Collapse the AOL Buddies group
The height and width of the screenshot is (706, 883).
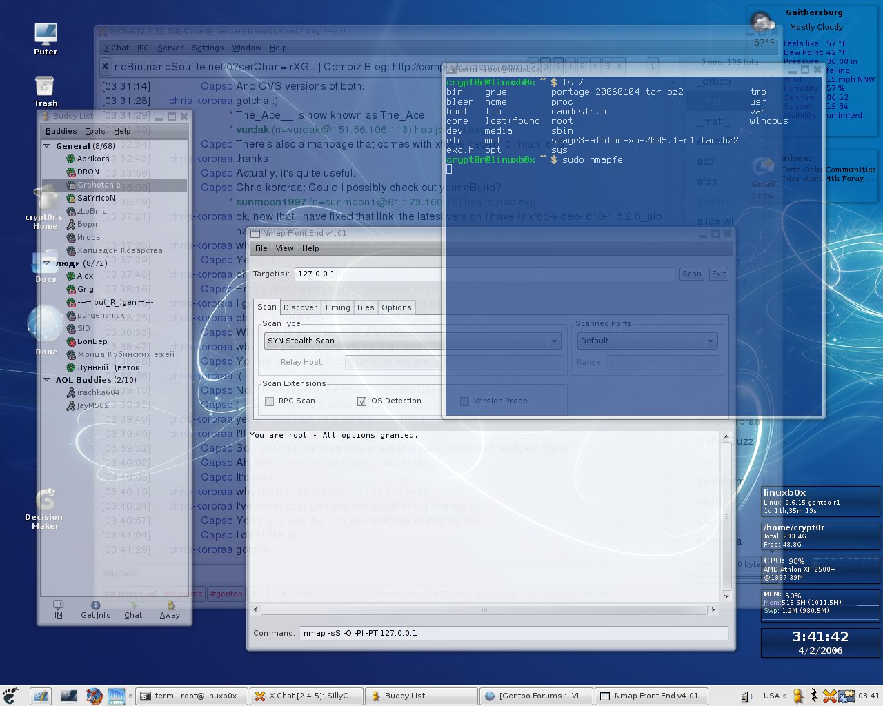(47, 380)
